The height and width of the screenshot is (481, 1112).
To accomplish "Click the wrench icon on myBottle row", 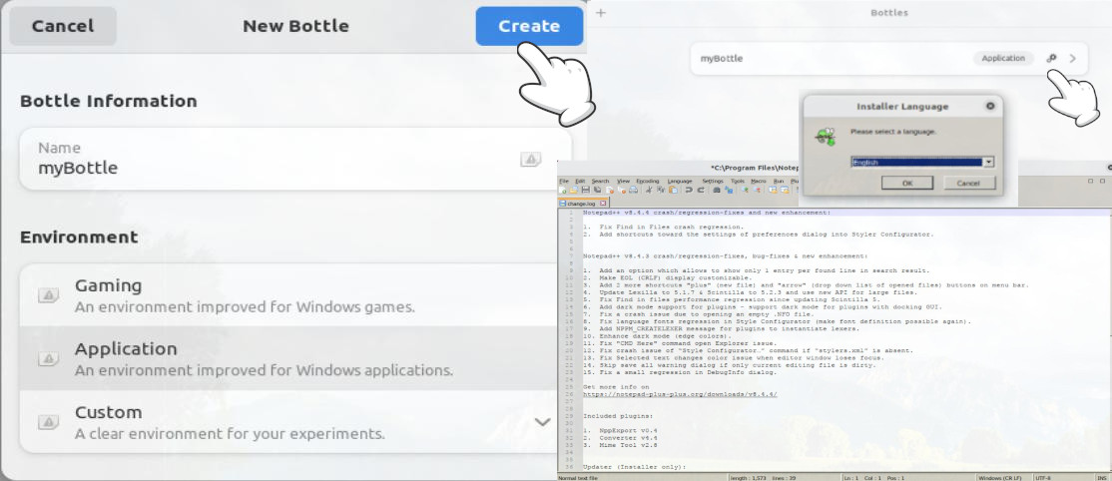I will (1051, 59).
